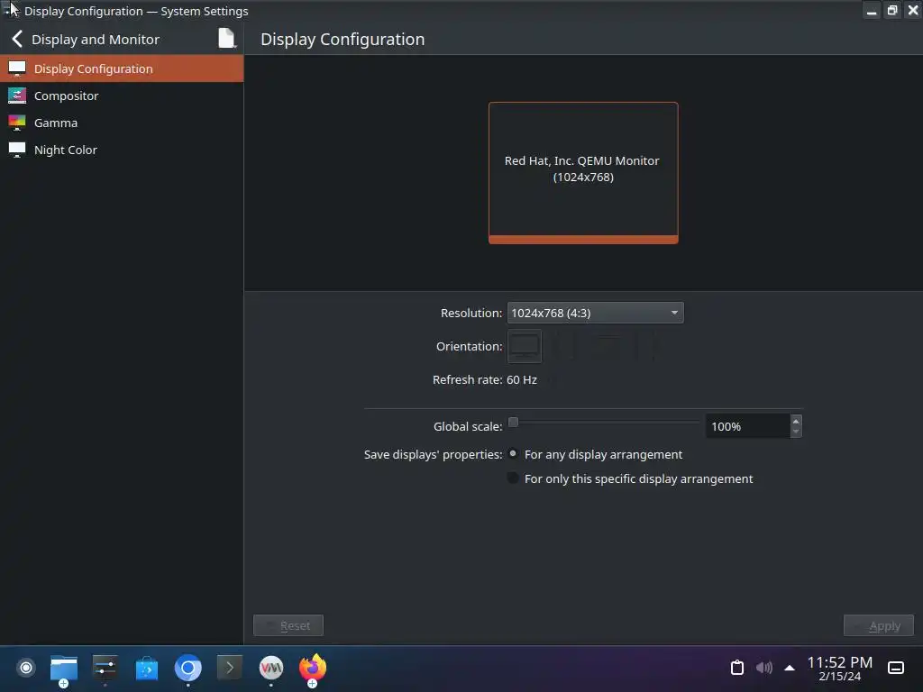Open the file manager from the taskbar
The width and height of the screenshot is (923, 692).
(64, 669)
